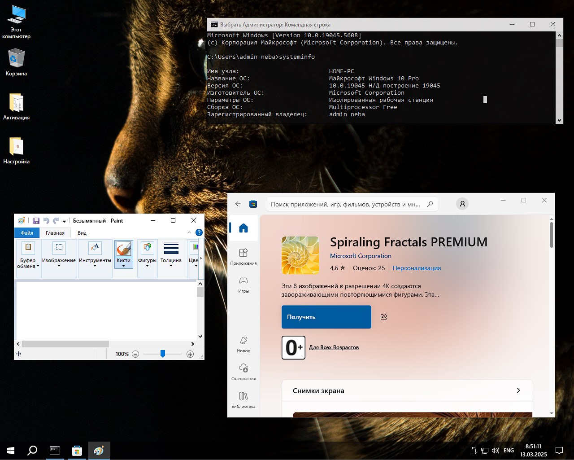Viewport: 574px width, 460px height.
Task: Open Скачивания downloads in Store sidebar
Action: point(244,372)
